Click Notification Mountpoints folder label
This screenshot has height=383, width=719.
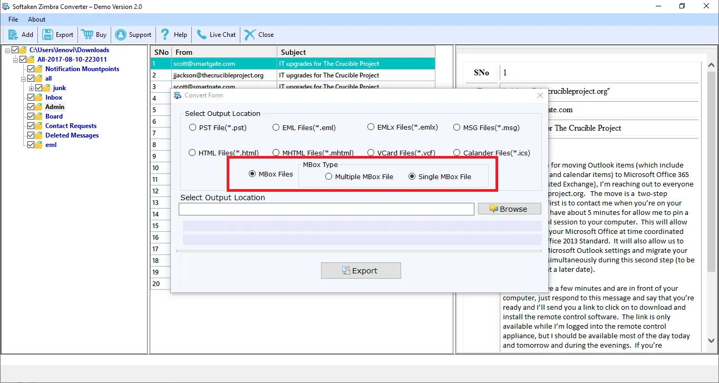[82, 69]
